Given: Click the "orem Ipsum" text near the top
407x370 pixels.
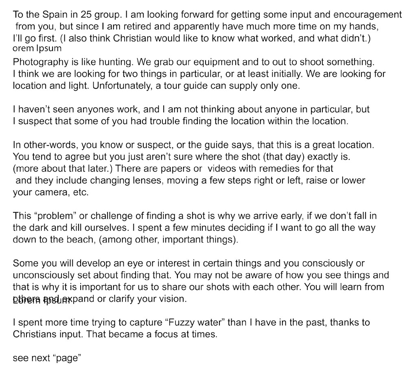Looking at the screenshot, I should [37, 48].
